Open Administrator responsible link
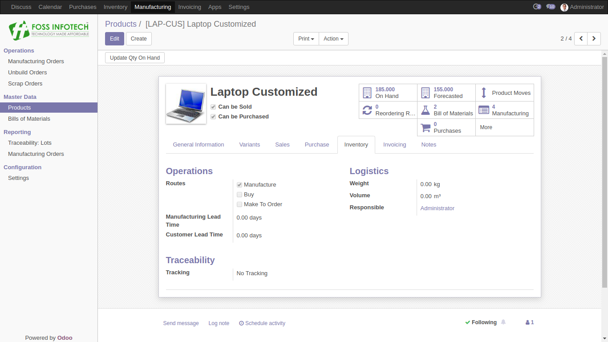The width and height of the screenshot is (608, 342). [438, 208]
